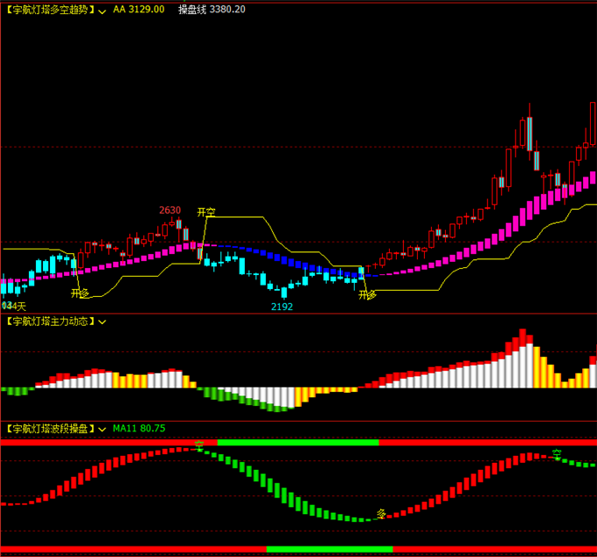The image size is (597, 557).
Task: Click the first 空 marker on wave panel
Action: click(x=199, y=445)
